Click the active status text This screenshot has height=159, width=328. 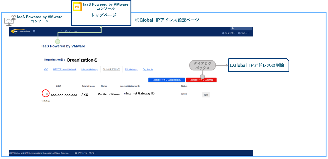pyautogui.click(x=184, y=94)
